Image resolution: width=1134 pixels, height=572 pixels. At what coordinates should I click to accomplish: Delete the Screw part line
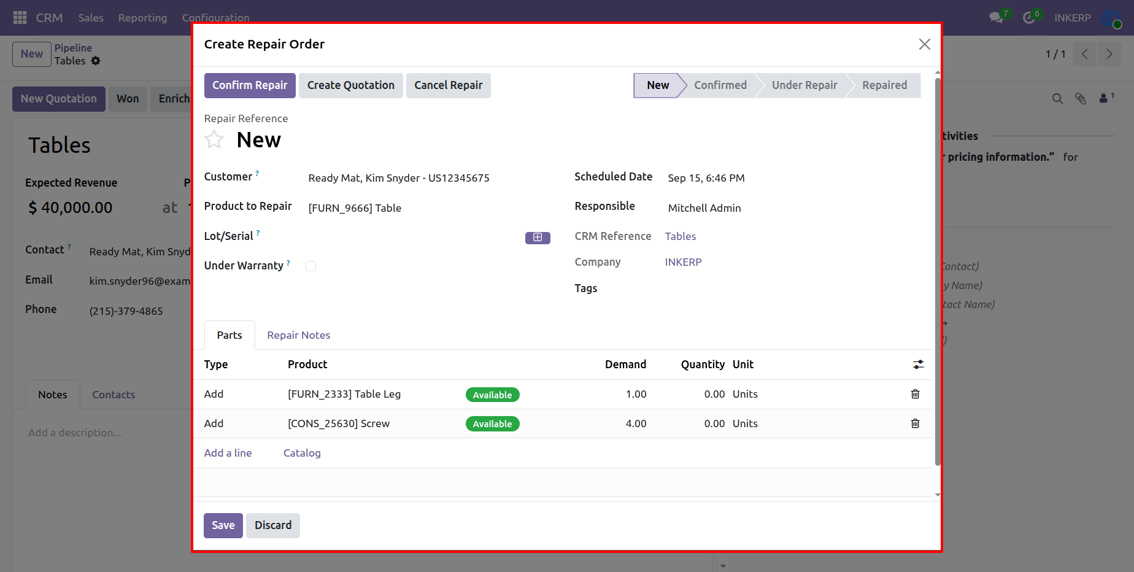[915, 423]
